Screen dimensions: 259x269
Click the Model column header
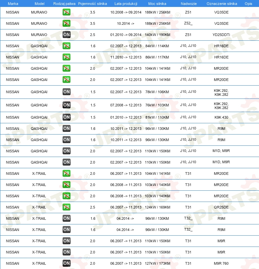point(39,4)
